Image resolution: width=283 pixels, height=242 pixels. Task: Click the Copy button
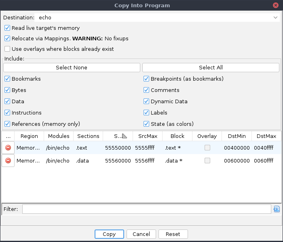tap(109, 234)
